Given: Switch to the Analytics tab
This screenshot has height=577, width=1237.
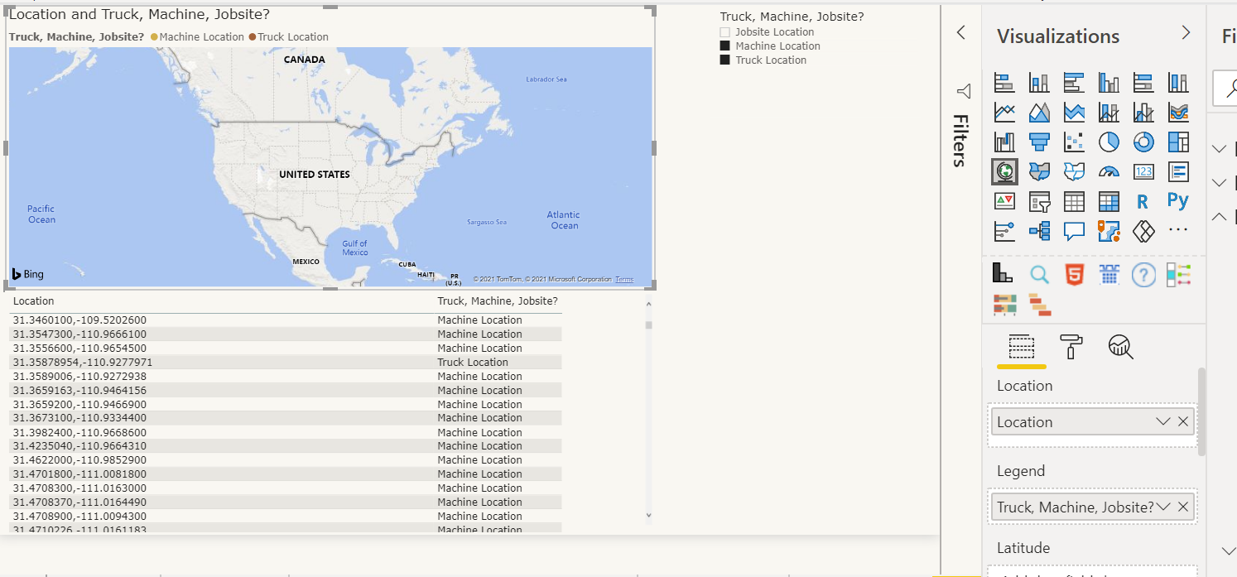Looking at the screenshot, I should point(1120,347).
